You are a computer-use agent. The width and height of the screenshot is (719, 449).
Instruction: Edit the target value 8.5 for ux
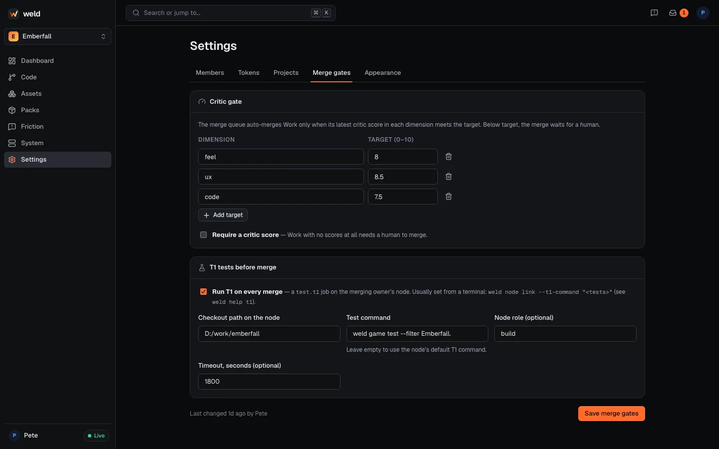tap(403, 177)
